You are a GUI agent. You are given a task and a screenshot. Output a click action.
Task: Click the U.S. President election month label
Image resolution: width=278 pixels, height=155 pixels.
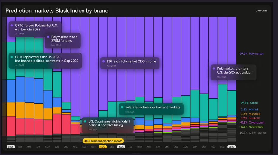tap(103, 141)
